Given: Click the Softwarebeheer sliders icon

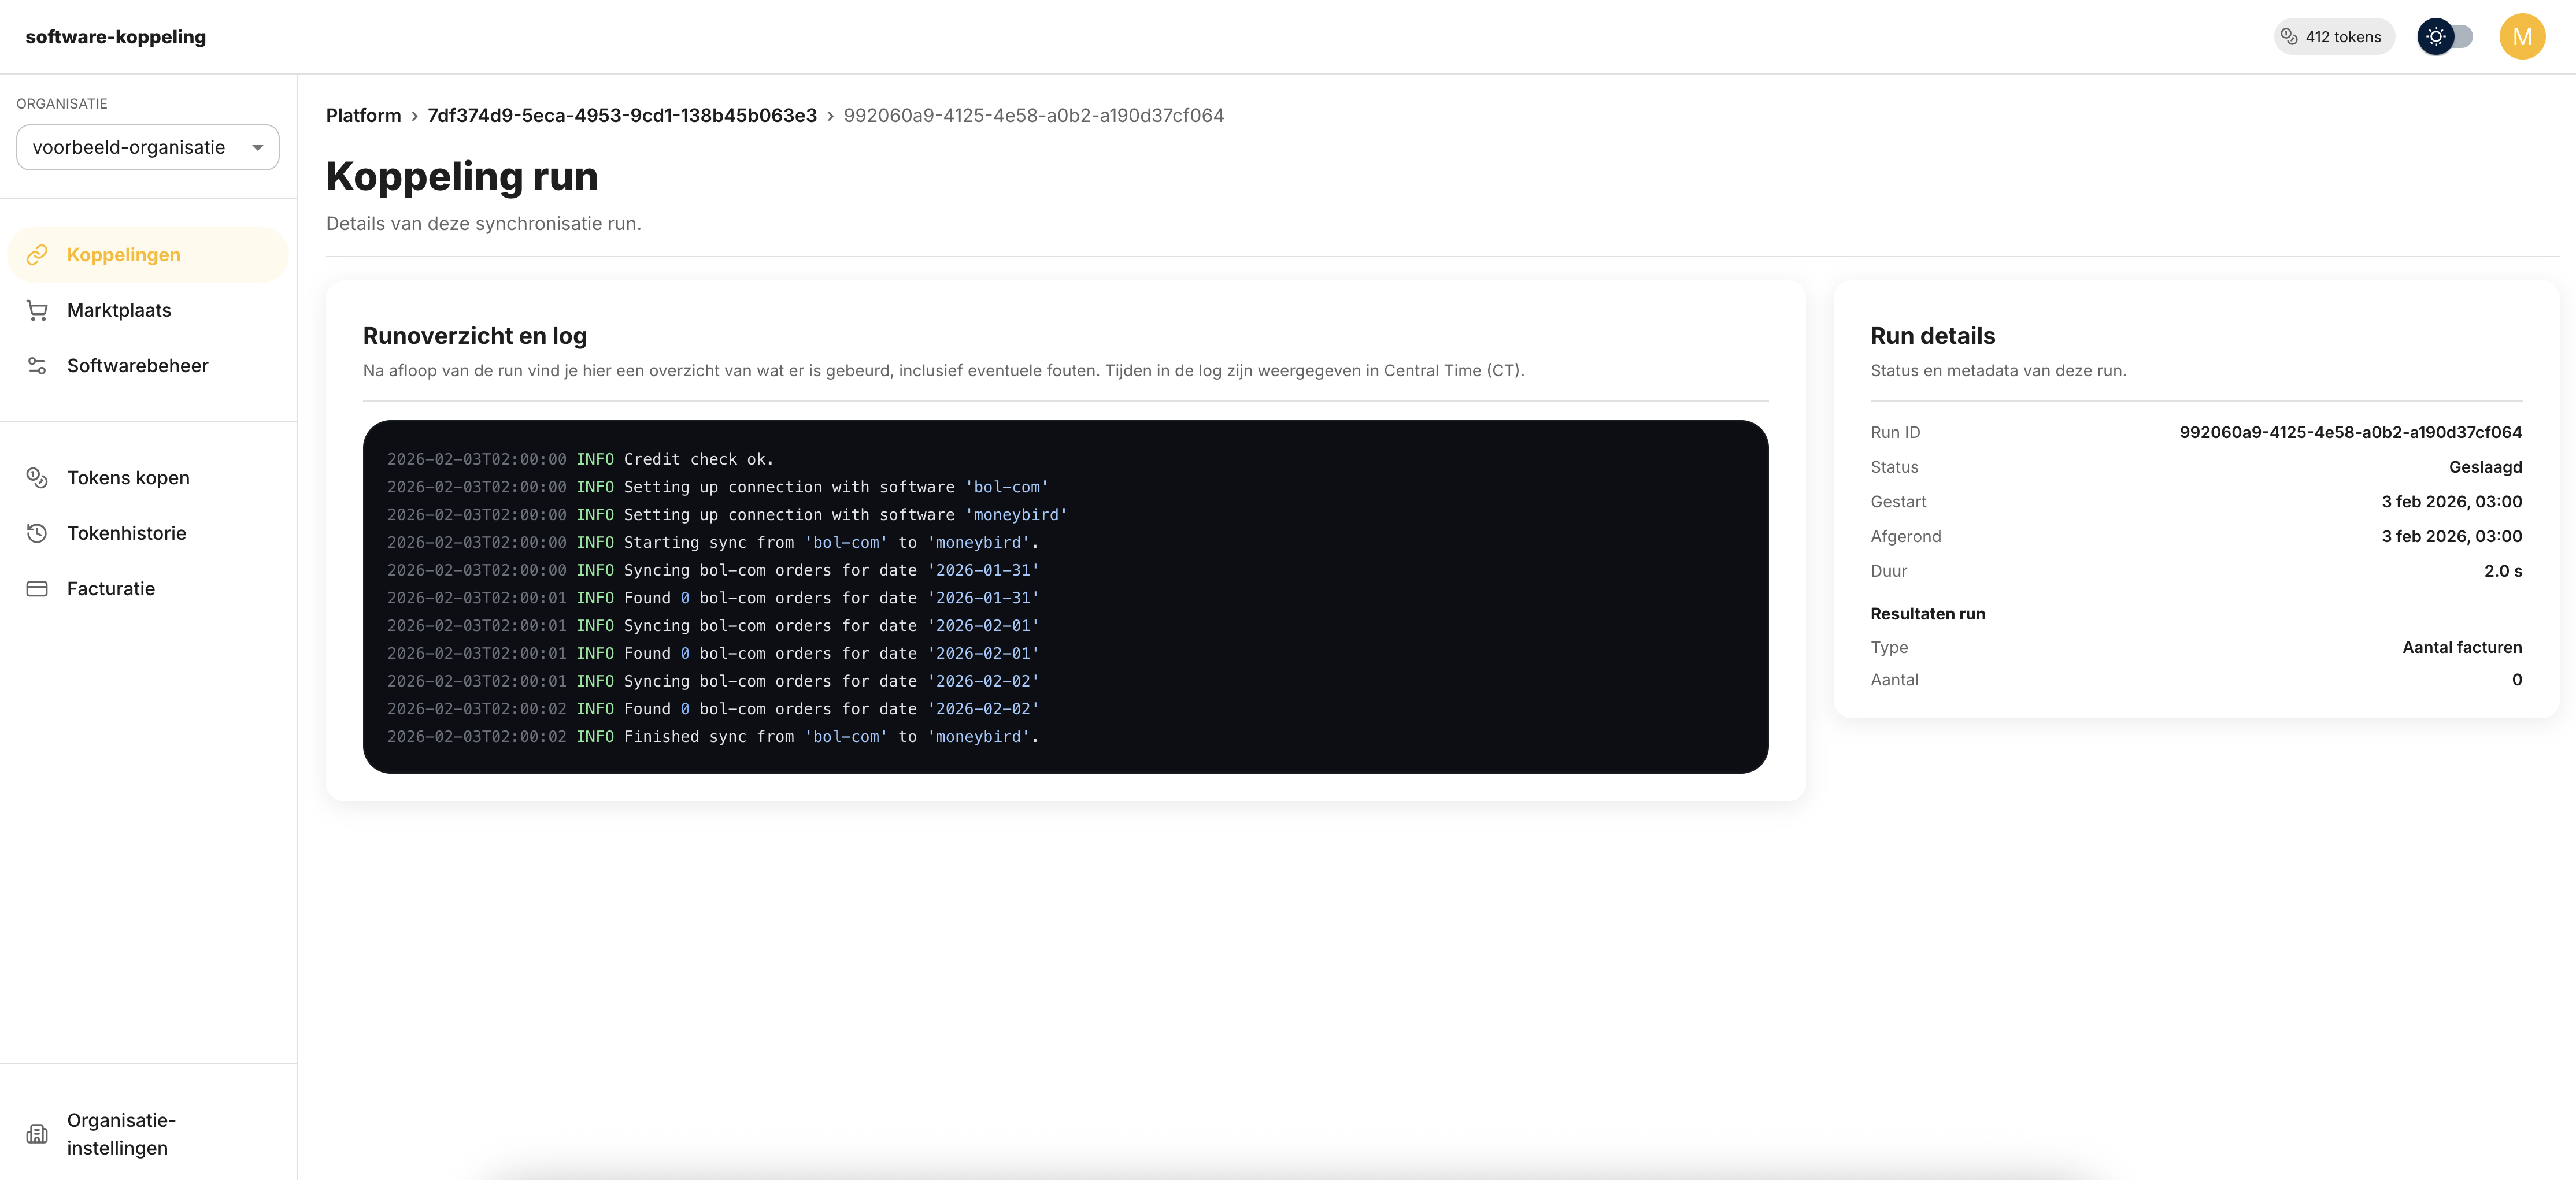Looking at the screenshot, I should click(x=37, y=366).
